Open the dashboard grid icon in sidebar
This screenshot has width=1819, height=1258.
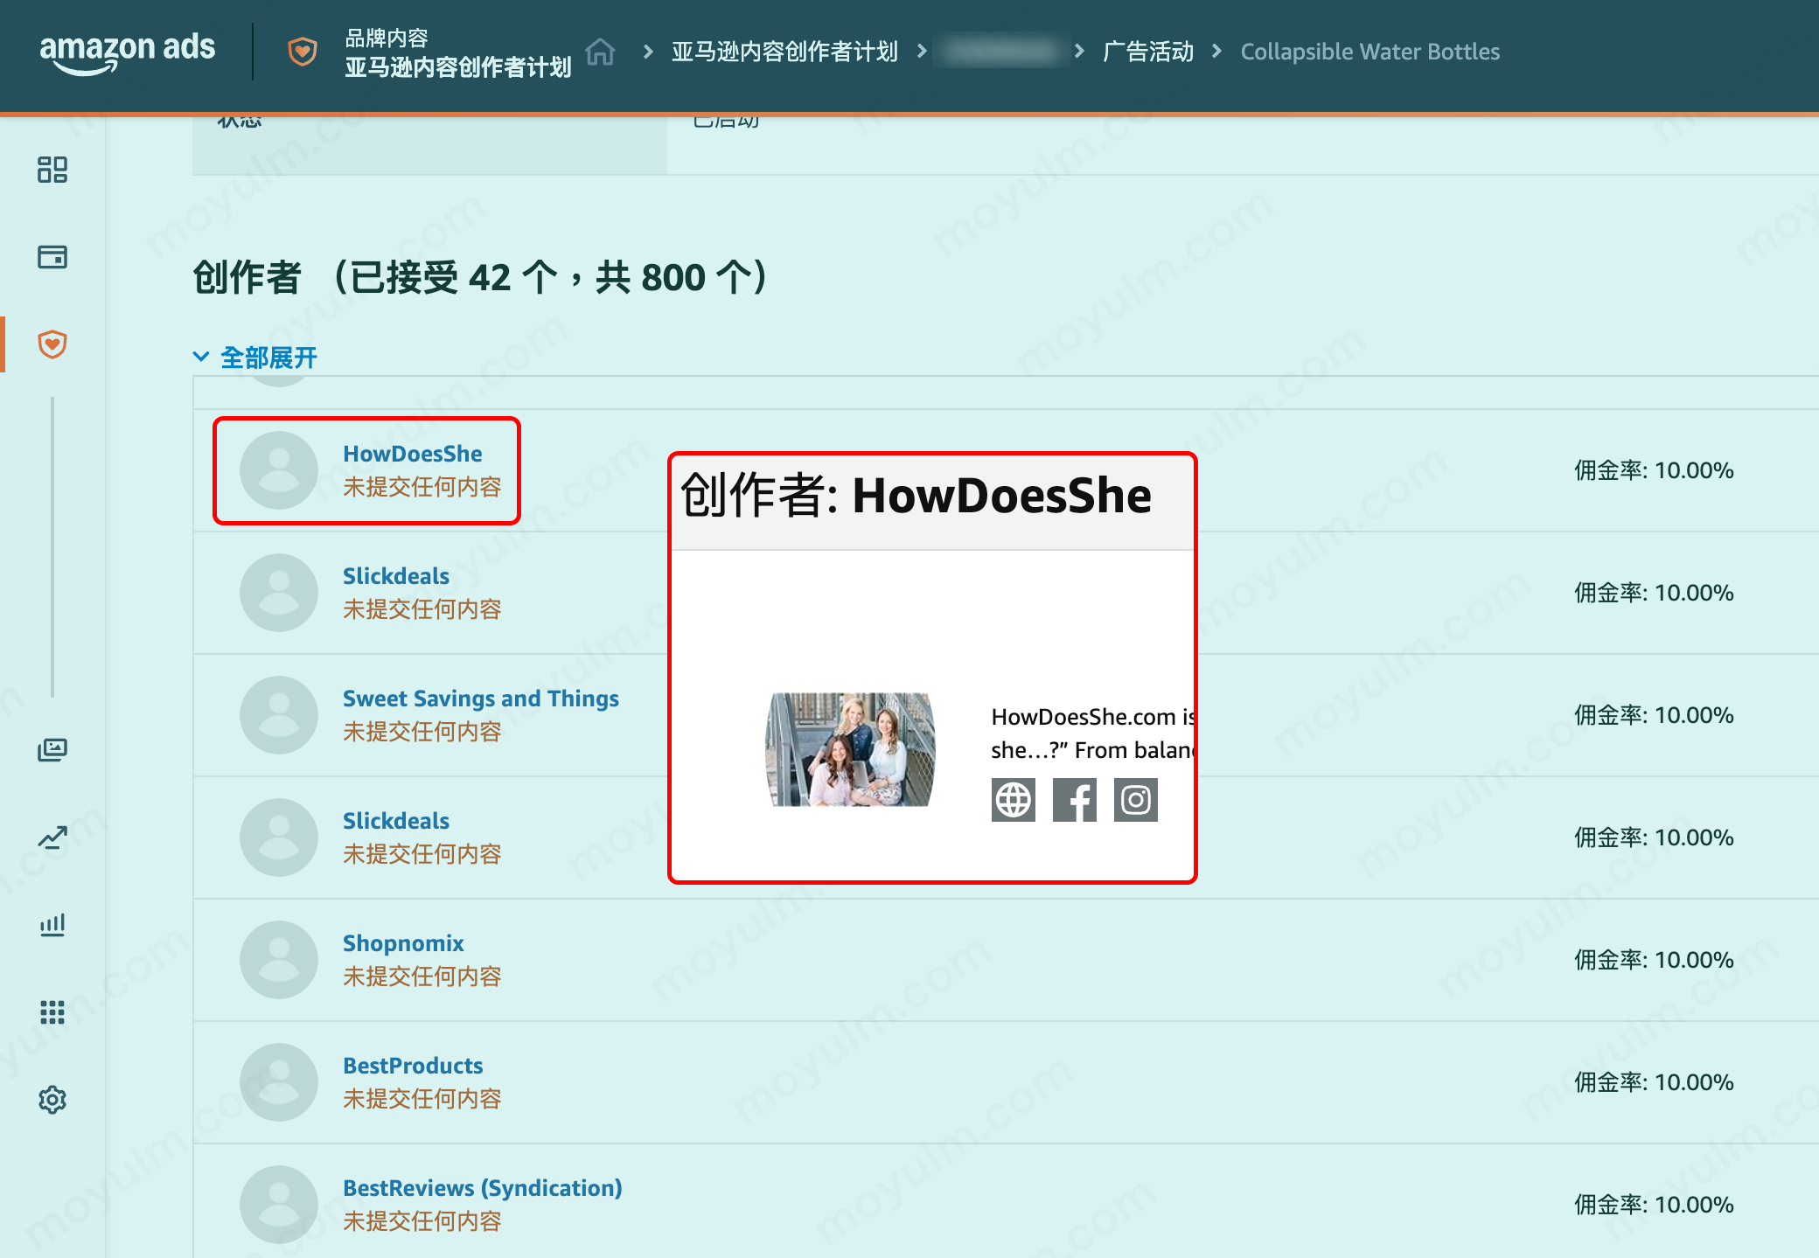tap(52, 170)
